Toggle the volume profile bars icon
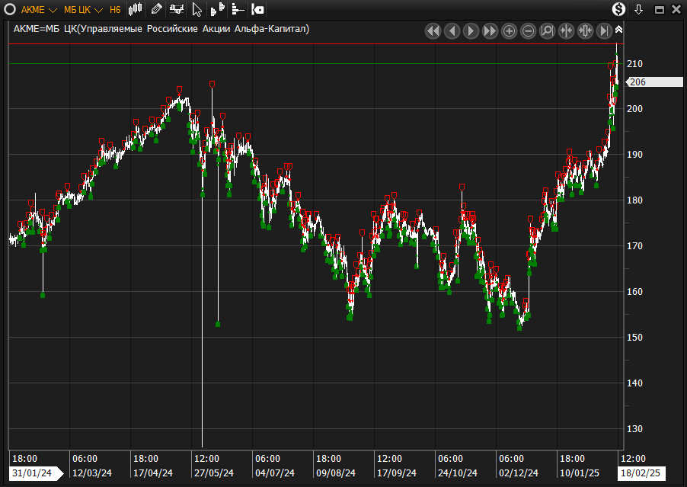 coord(217,9)
